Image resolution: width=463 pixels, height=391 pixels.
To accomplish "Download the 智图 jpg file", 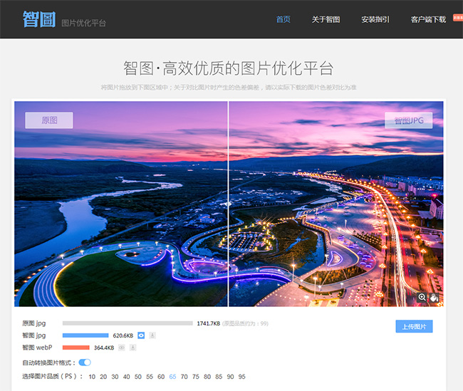I will (x=152, y=335).
